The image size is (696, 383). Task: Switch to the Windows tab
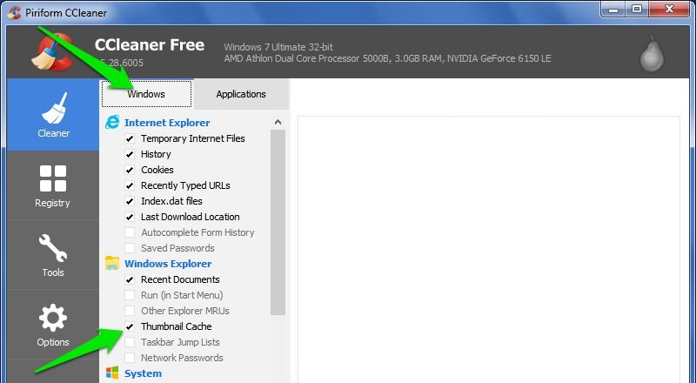coord(146,94)
